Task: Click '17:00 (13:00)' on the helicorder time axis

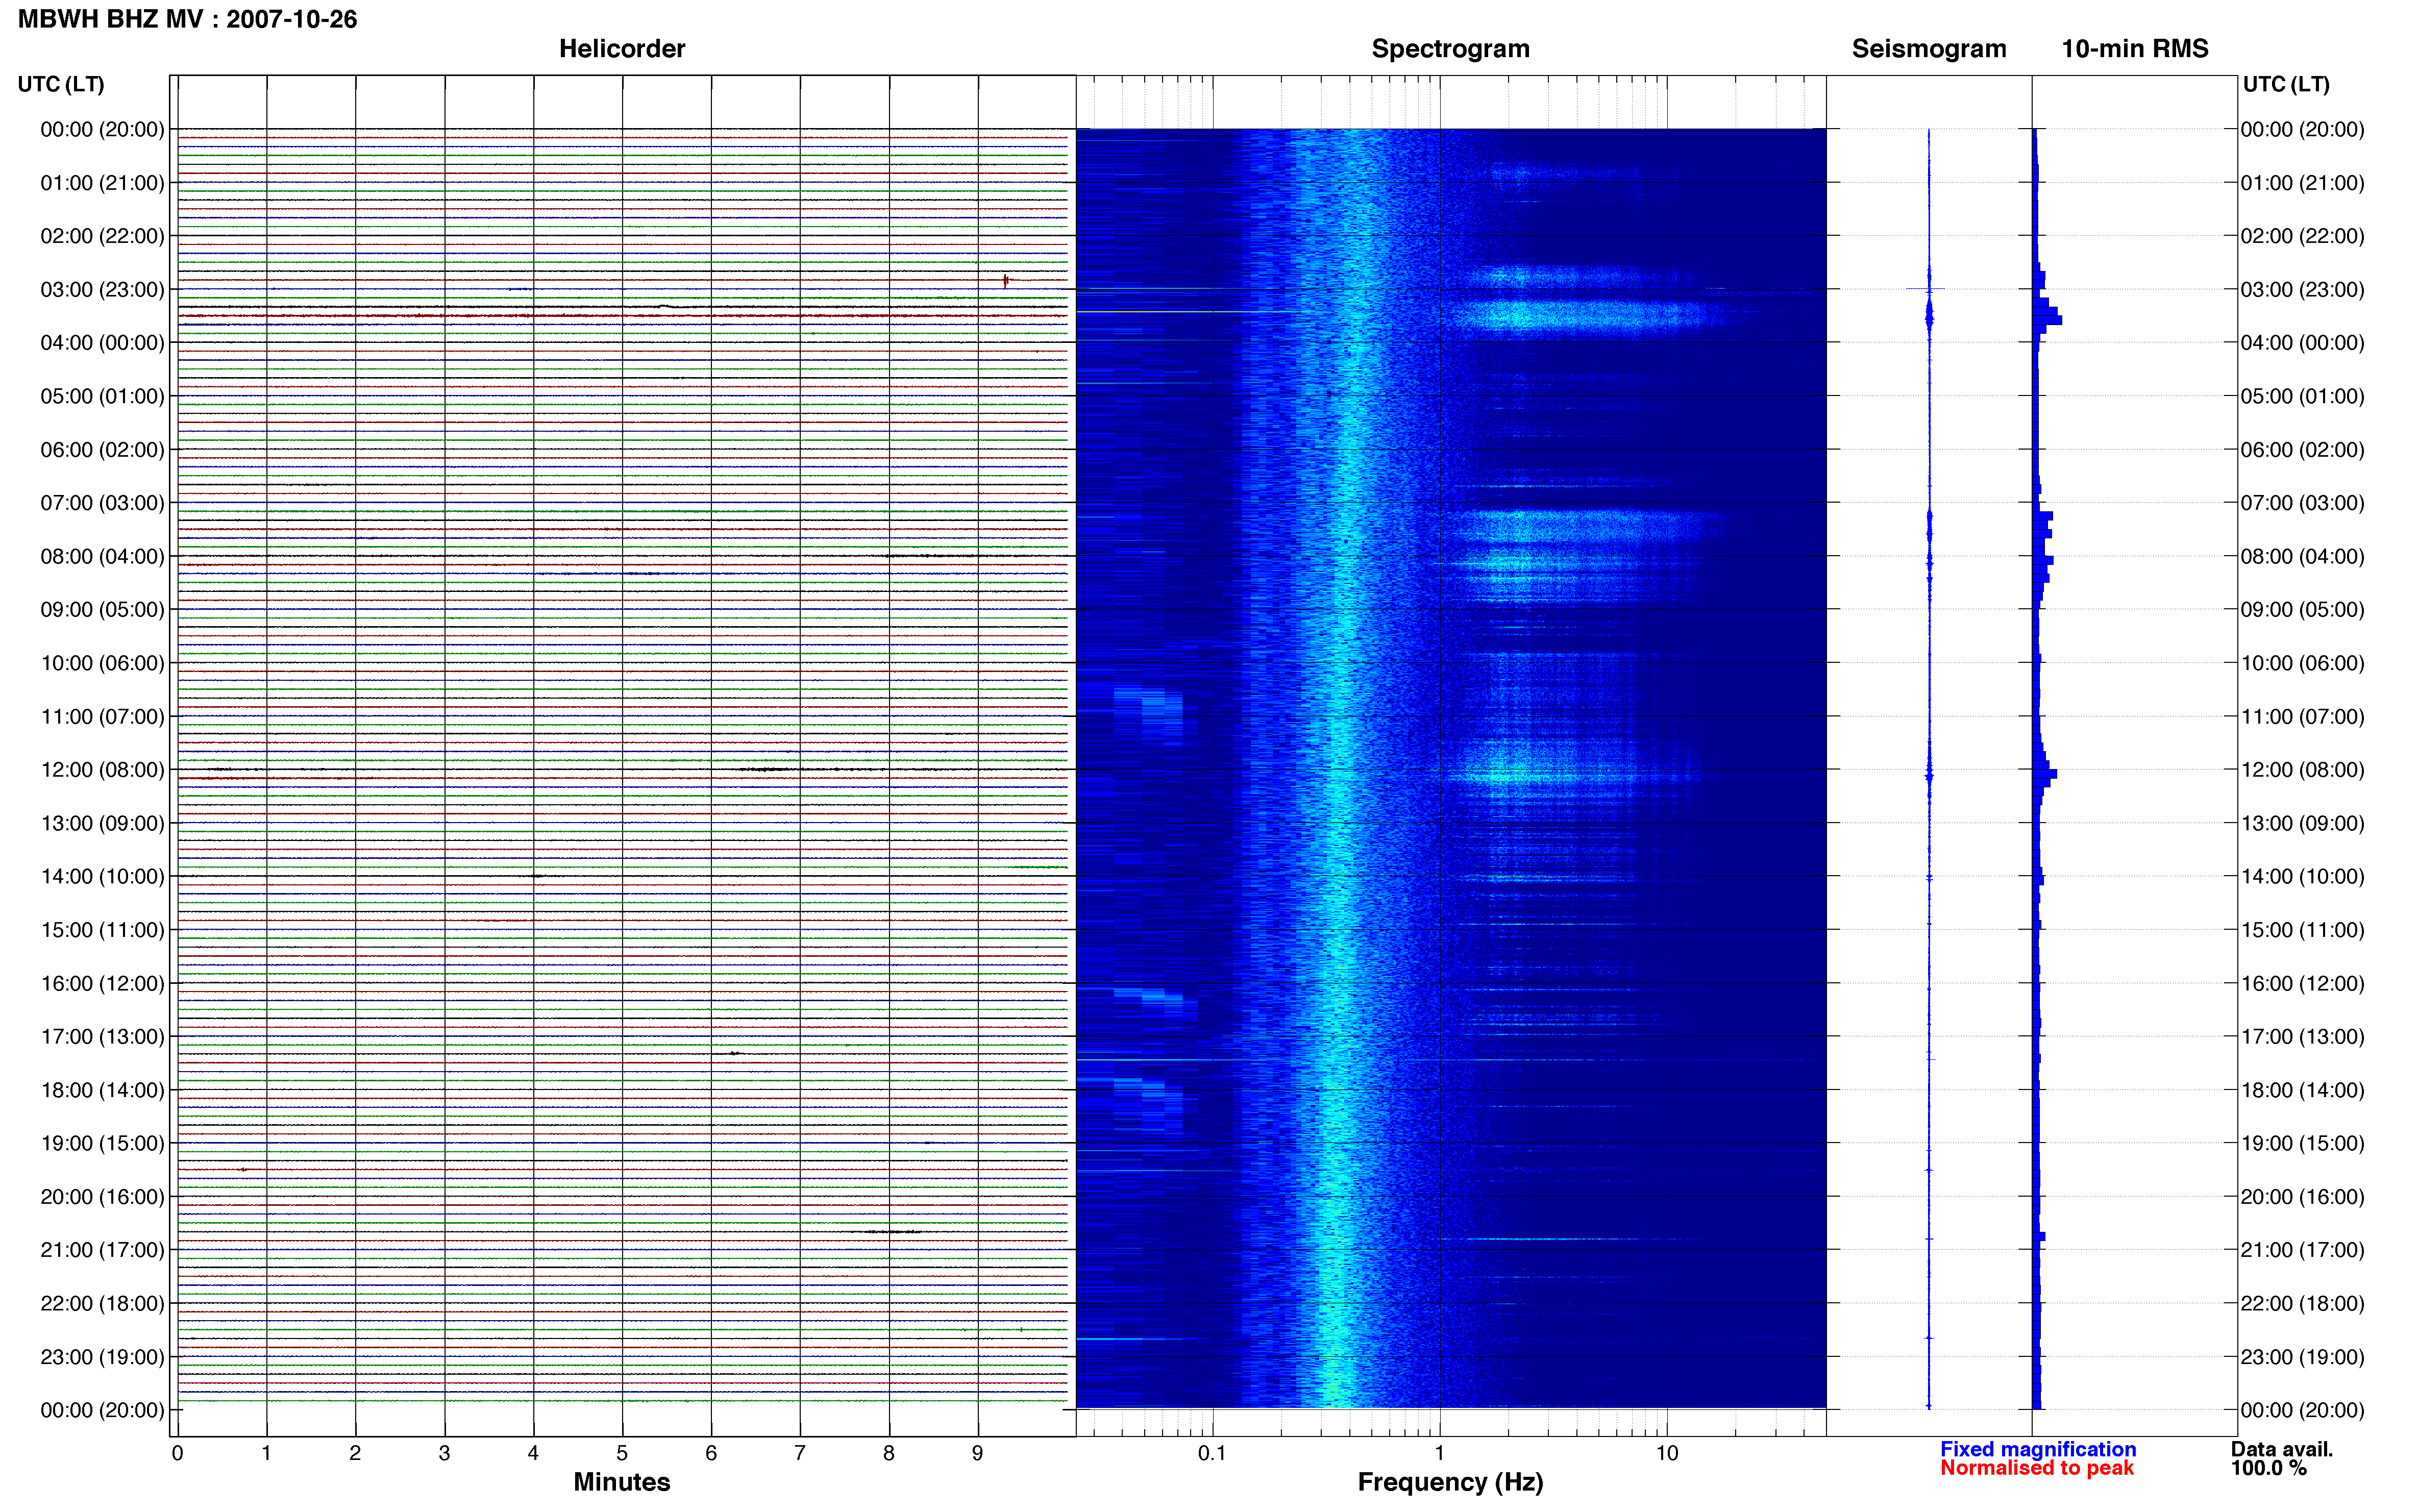Action: coord(102,1037)
